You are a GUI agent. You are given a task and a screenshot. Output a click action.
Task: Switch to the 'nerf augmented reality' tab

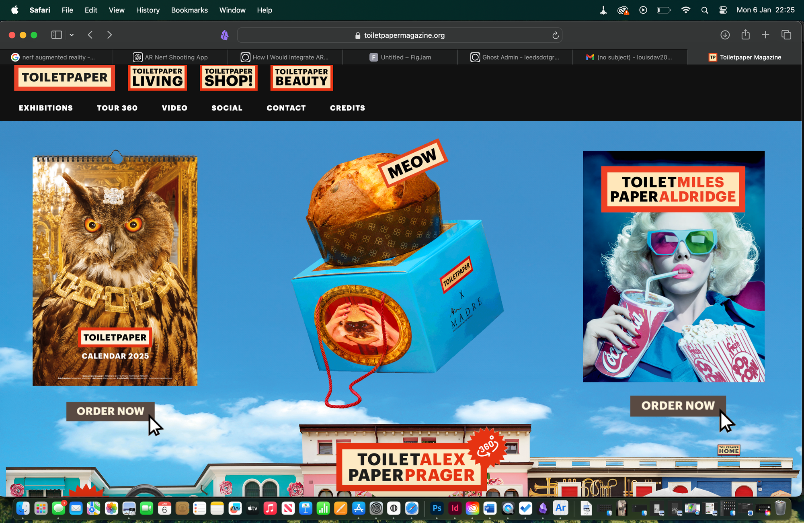pyautogui.click(x=57, y=57)
